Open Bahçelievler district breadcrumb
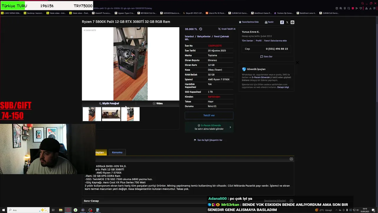 [x=204, y=36]
